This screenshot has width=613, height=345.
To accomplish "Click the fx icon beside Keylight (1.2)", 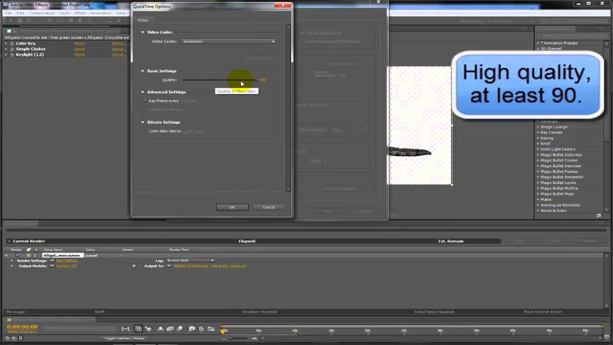I will point(12,55).
